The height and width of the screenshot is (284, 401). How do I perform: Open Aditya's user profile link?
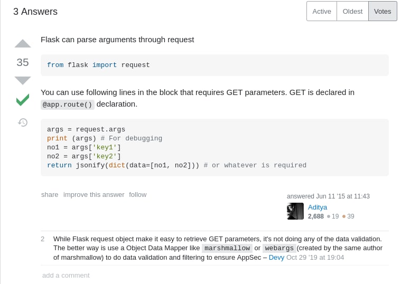pos(317,207)
